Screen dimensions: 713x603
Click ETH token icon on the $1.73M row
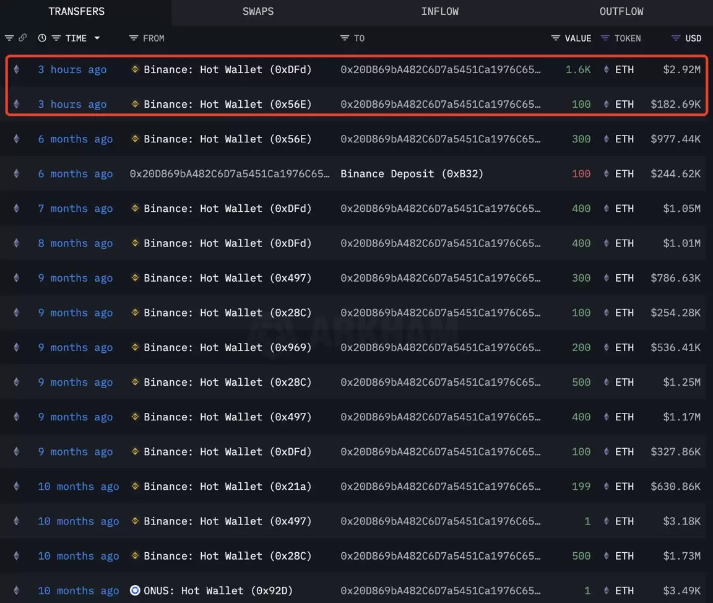(x=606, y=556)
